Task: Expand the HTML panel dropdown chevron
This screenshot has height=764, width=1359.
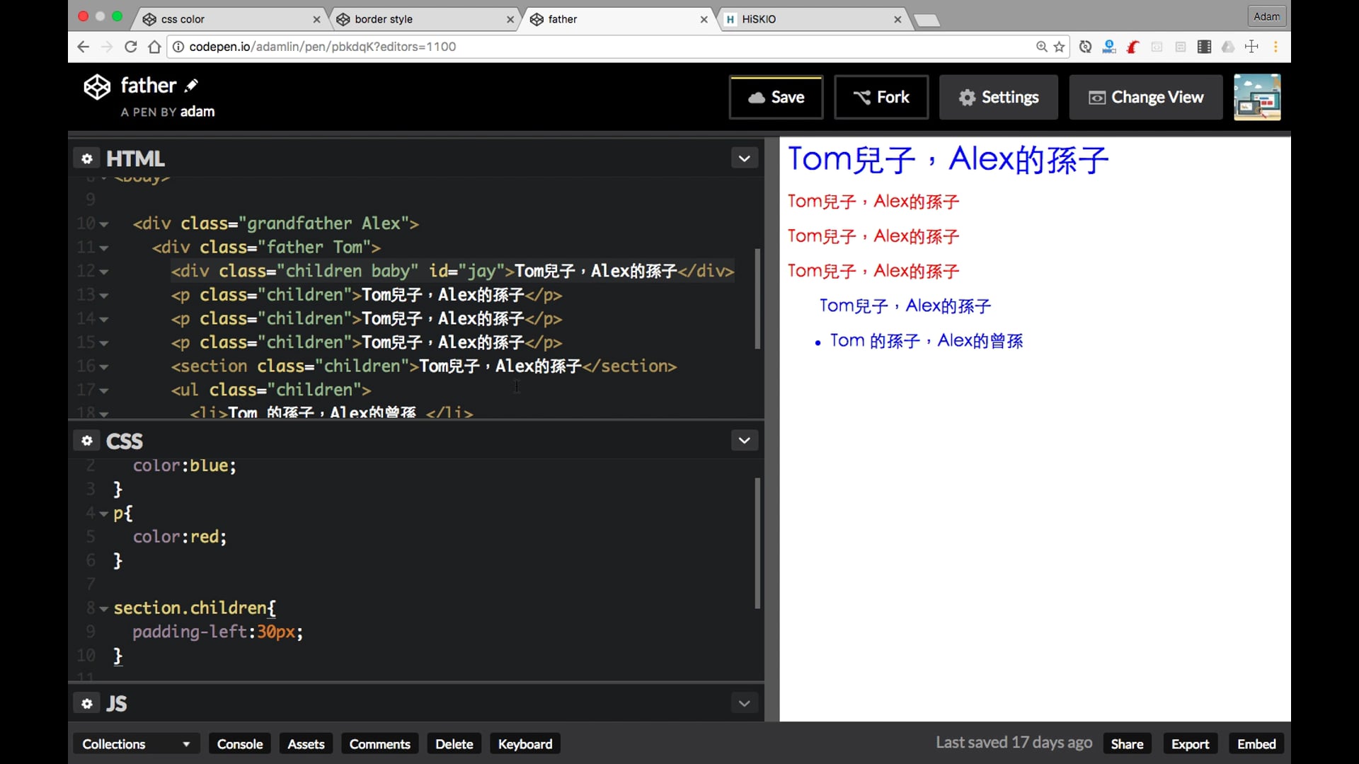Action: 744,158
